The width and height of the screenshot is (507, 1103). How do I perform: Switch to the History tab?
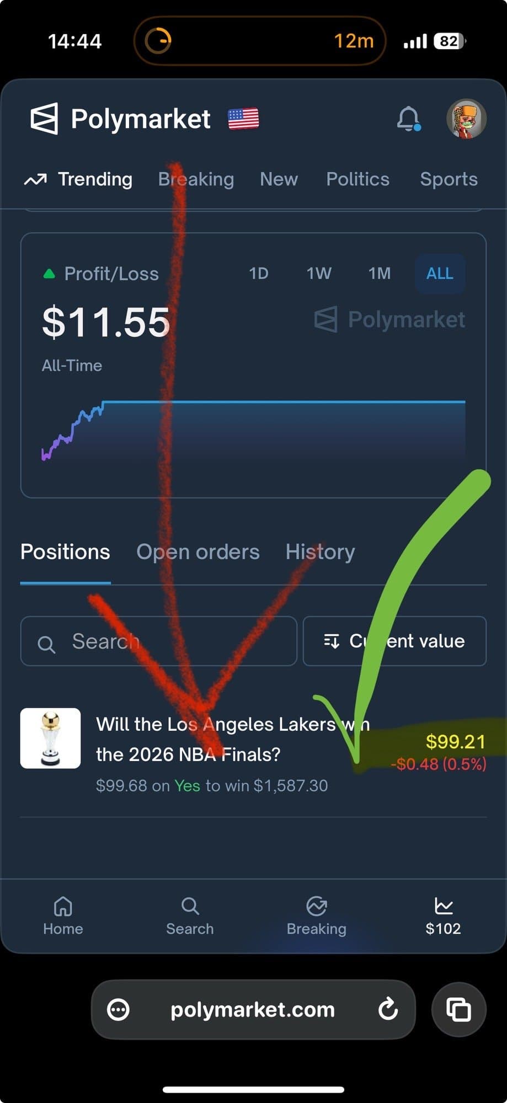pyautogui.click(x=320, y=552)
